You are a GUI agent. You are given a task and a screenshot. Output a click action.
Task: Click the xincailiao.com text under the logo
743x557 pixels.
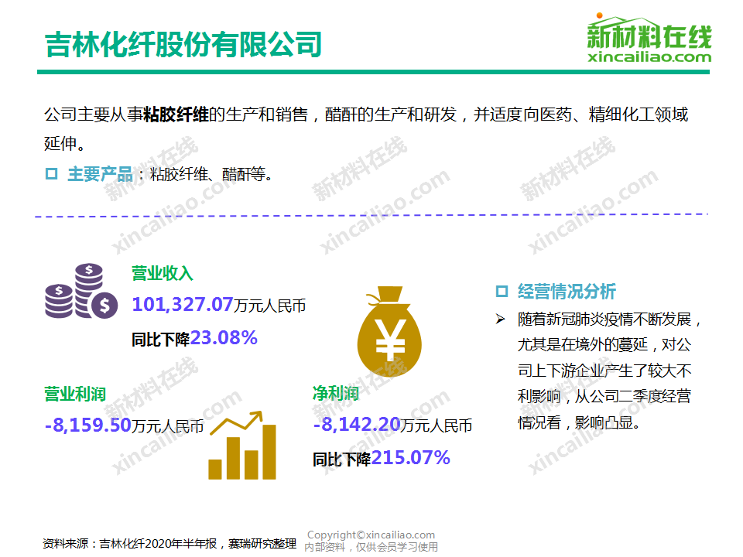(x=649, y=57)
